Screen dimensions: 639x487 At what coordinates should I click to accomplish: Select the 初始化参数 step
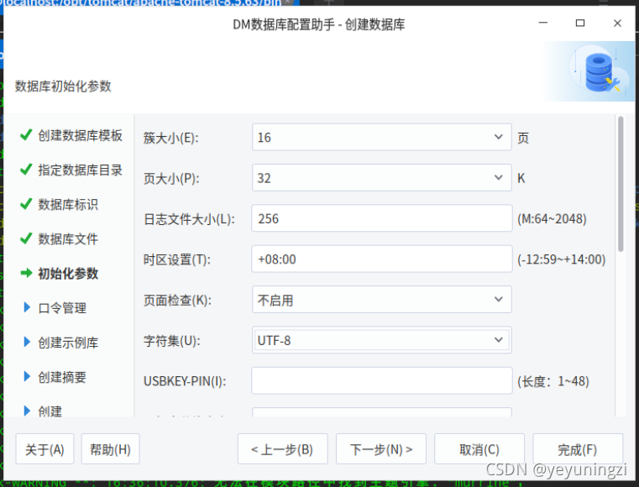point(68,274)
